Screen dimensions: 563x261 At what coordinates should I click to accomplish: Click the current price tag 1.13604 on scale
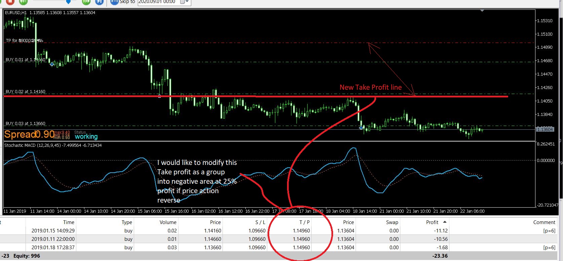[545, 129]
